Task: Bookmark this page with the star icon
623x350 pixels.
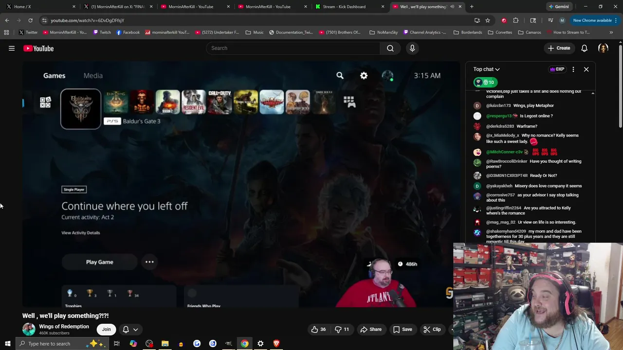Action: click(487, 20)
